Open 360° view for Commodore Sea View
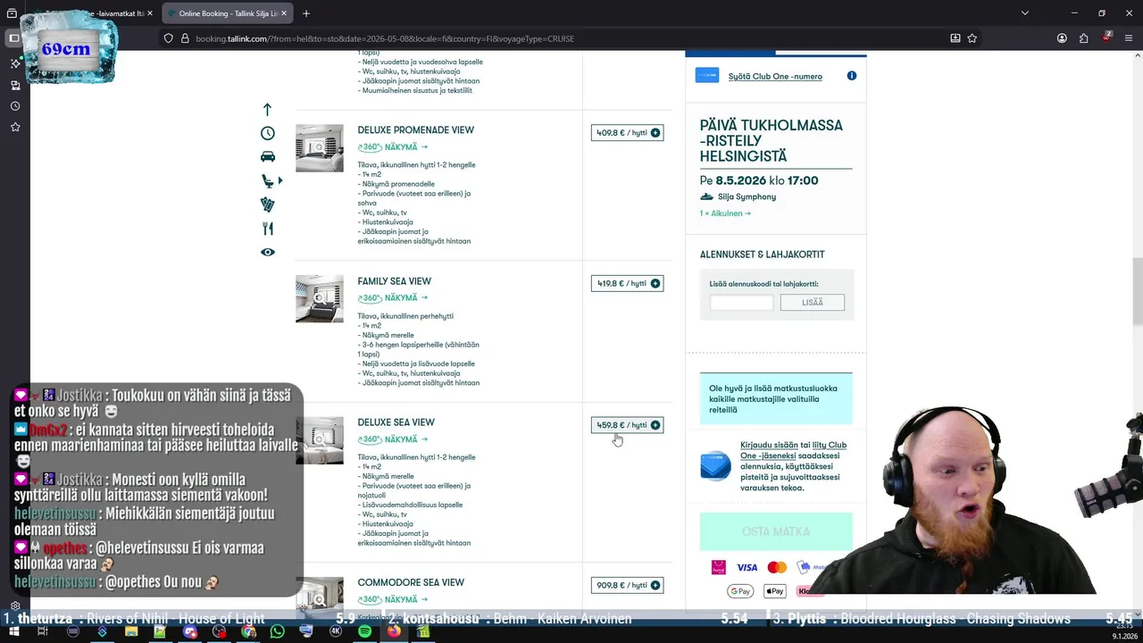This screenshot has height=643, width=1143. tap(393, 599)
